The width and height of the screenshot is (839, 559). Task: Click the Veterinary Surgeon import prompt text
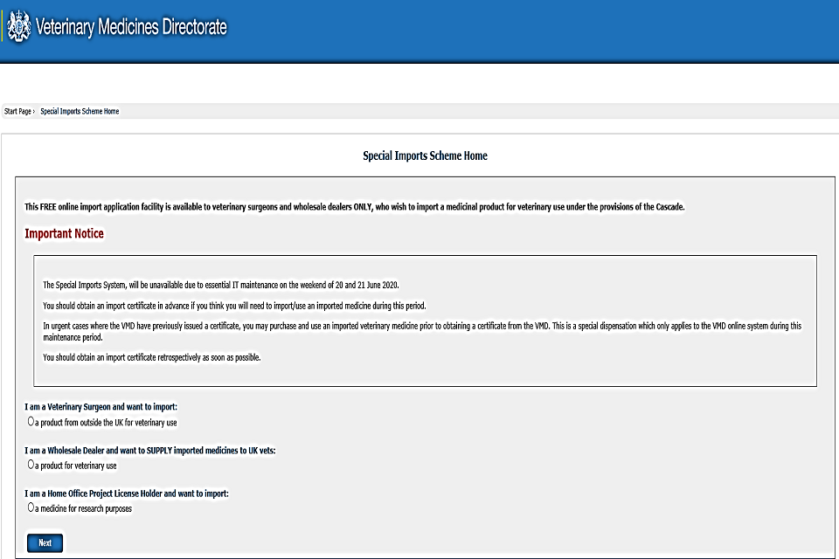click(x=99, y=406)
